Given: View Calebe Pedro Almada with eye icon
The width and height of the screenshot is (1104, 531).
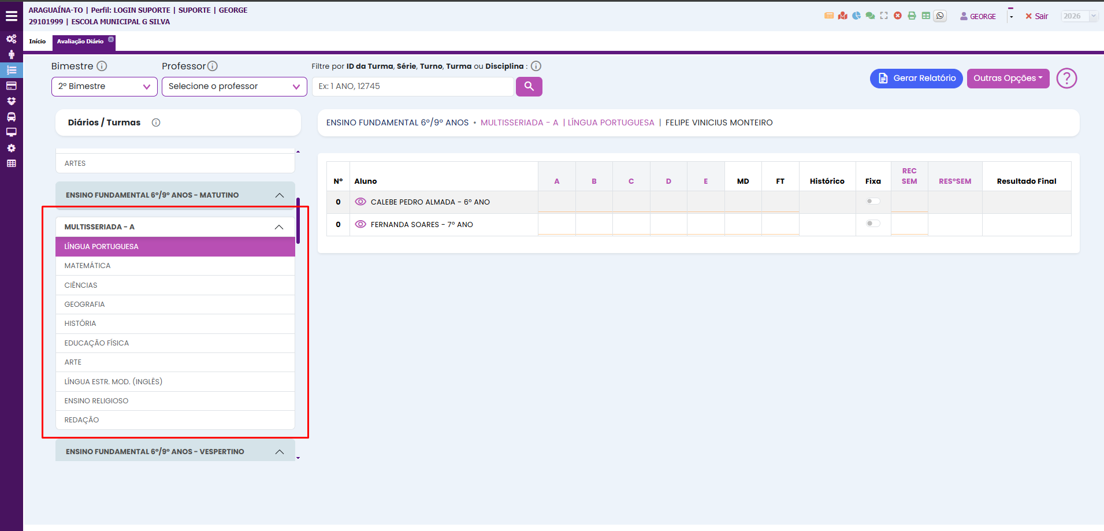Looking at the screenshot, I should point(360,202).
